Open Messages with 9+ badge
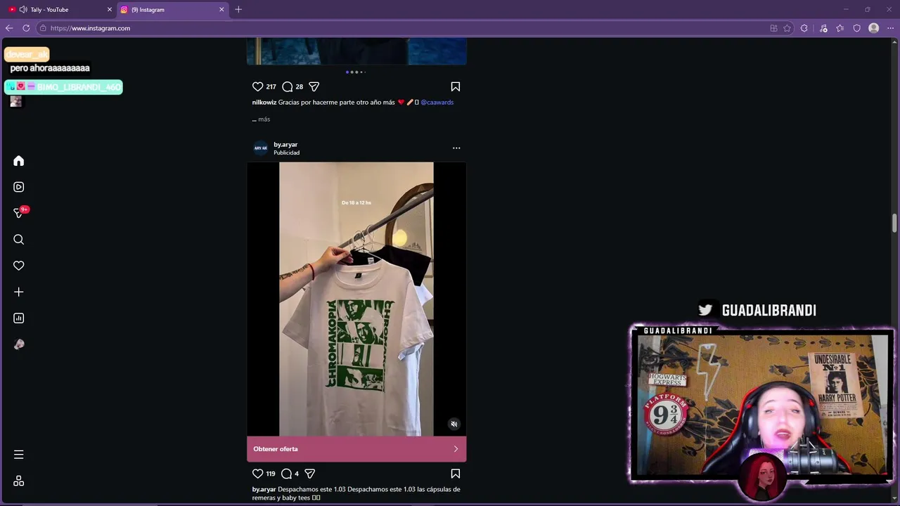This screenshot has height=506, width=900. tap(19, 213)
